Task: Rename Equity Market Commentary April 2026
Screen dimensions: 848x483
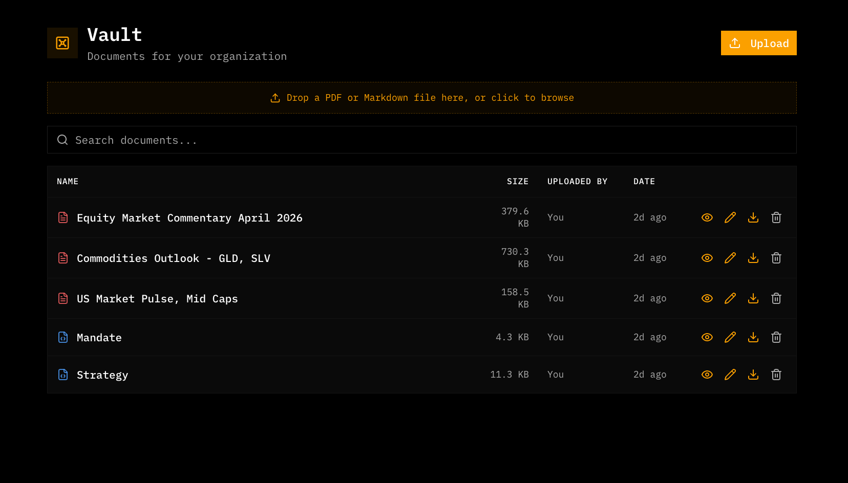Action: 730,217
